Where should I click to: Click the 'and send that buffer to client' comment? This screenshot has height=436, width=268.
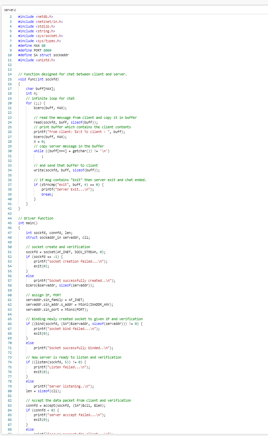[66, 165]
